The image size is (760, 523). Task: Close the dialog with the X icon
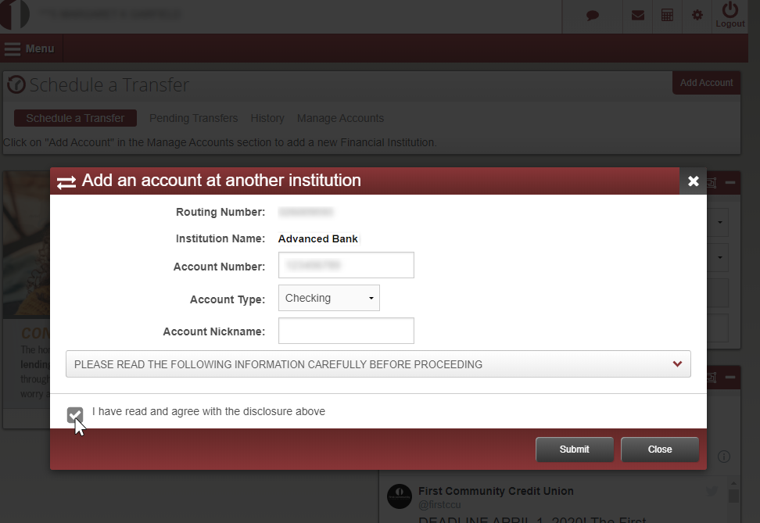(693, 181)
